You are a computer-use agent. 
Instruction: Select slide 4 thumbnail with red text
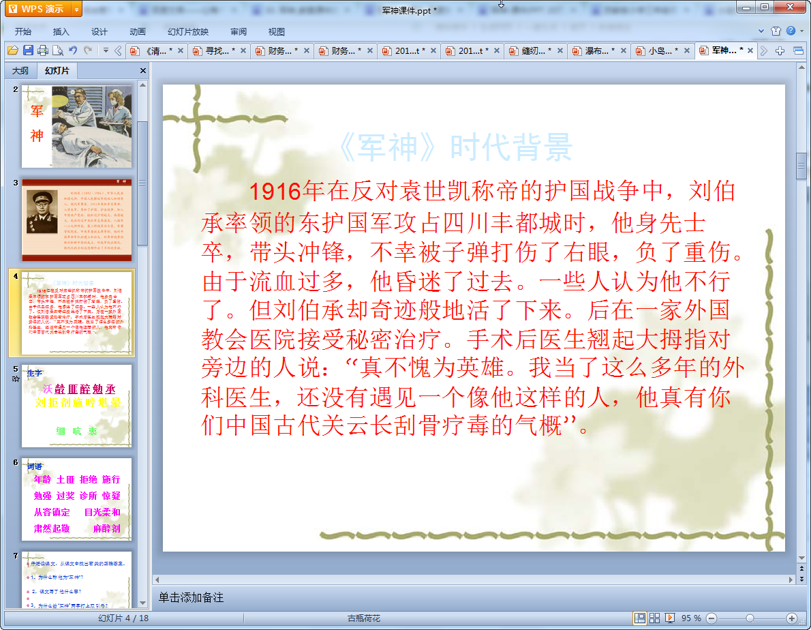coord(76,314)
